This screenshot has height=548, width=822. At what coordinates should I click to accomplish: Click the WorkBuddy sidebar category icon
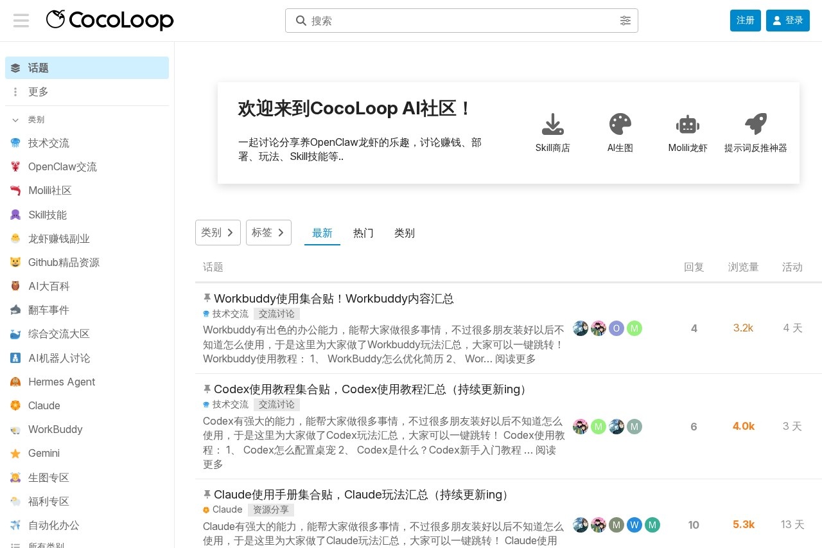(15, 429)
